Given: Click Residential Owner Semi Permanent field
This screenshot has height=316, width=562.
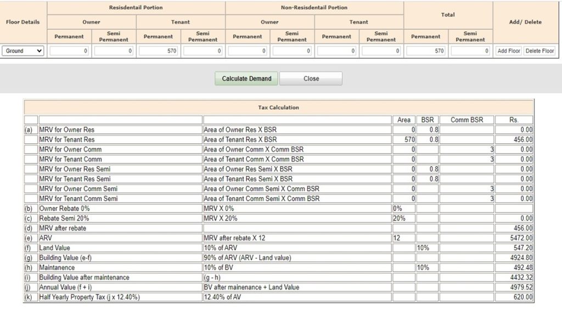Looking at the screenshot, I should (x=114, y=51).
